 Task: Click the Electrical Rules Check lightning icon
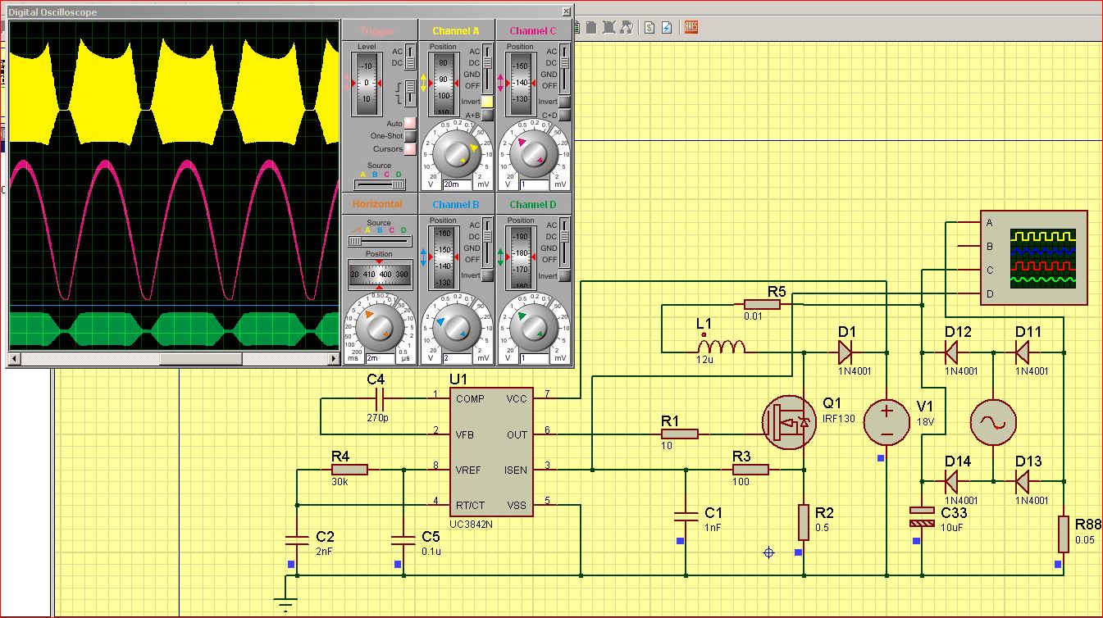667,26
